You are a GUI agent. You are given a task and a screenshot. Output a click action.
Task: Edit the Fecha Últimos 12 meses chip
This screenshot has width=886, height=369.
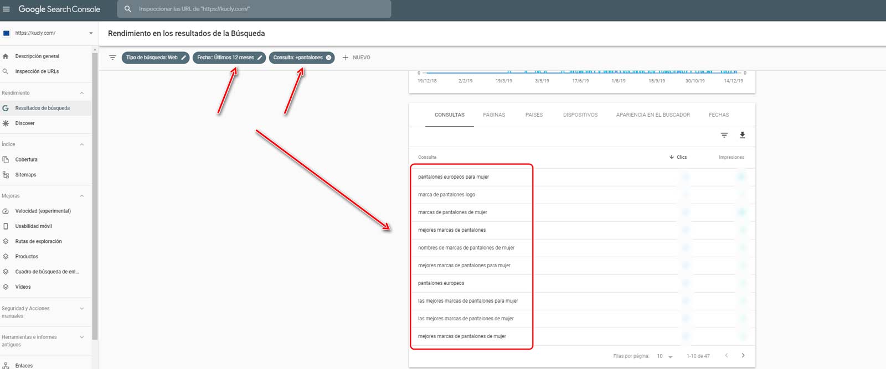[x=260, y=58]
